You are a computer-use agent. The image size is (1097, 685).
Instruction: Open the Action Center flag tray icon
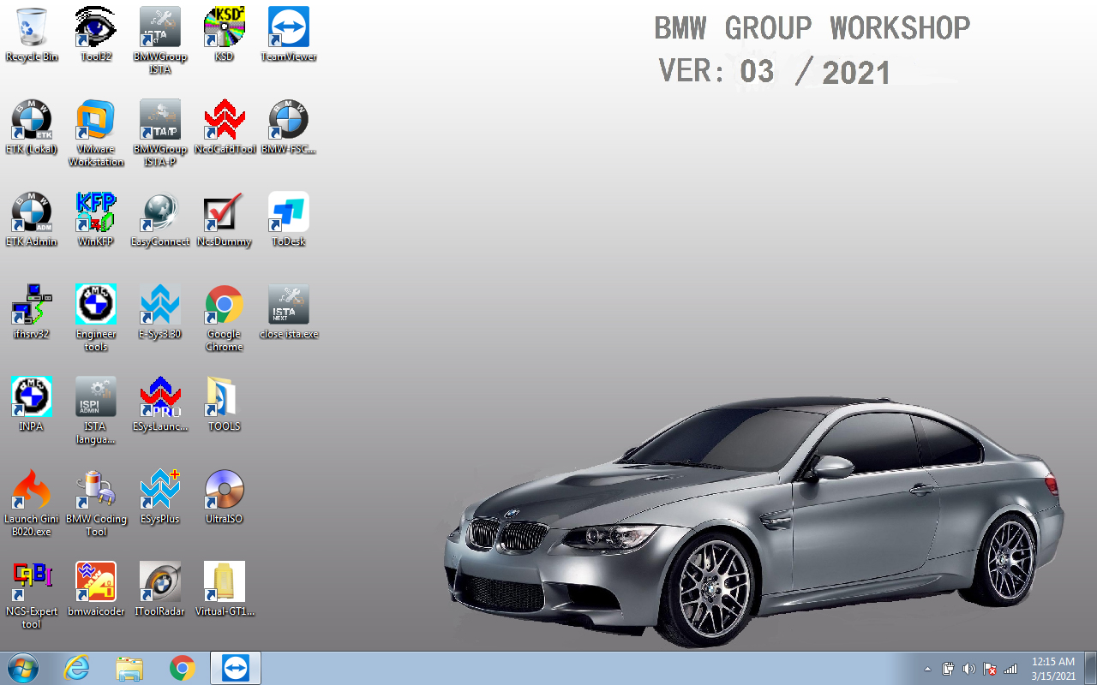pyautogui.click(x=990, y=669)
